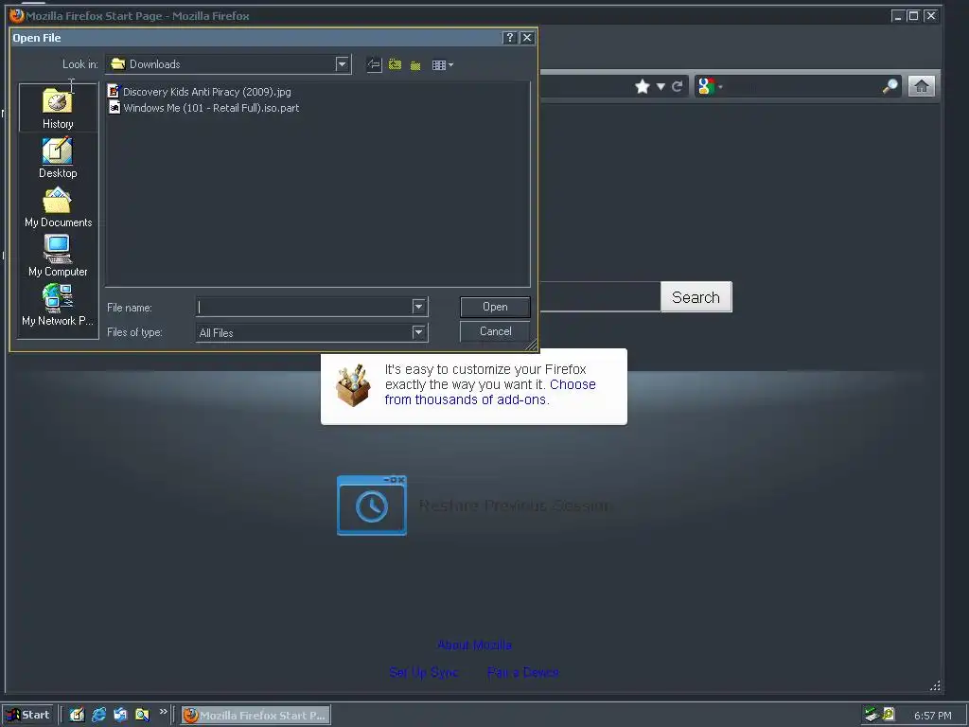The width and height of the screenshot is (969, 727).
Task: Click the dialog help question mark button
Action: coord(510,38)
